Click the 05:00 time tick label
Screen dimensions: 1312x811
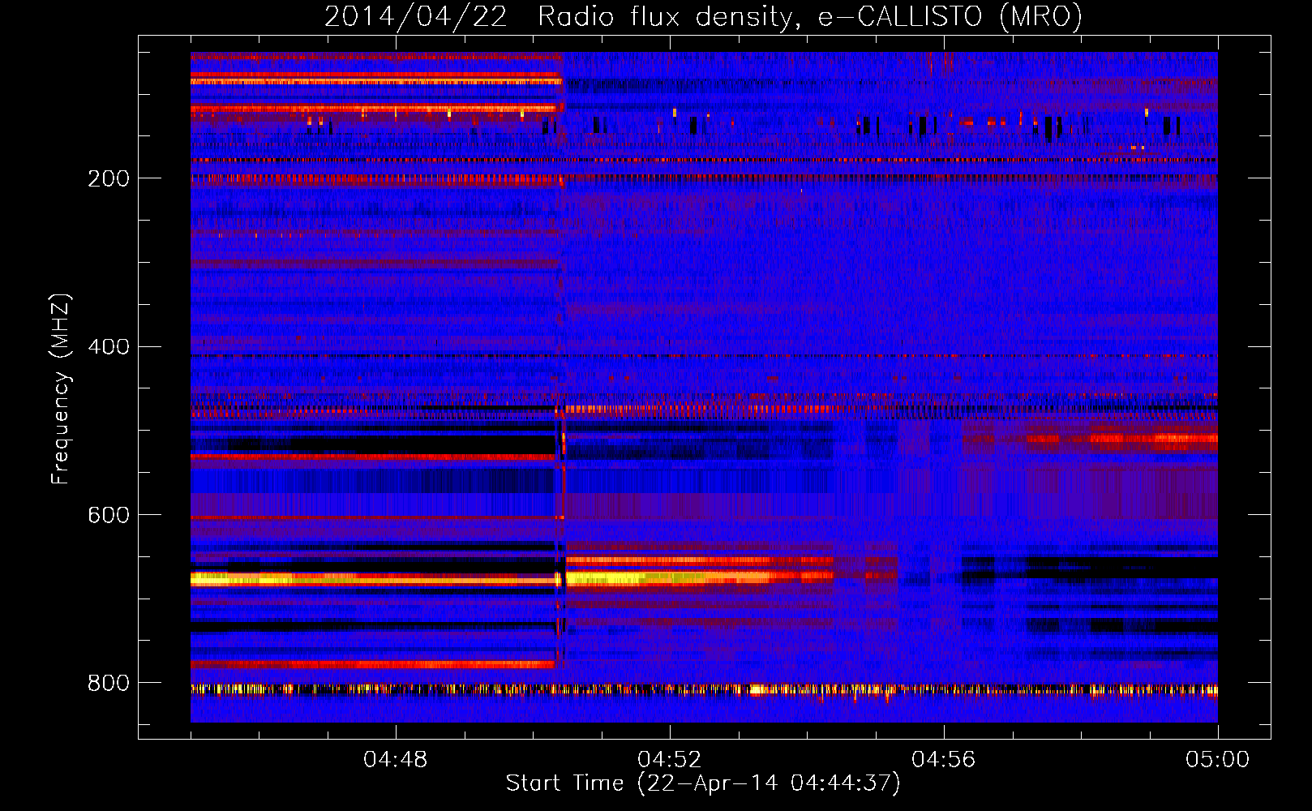coord(1218,760)
